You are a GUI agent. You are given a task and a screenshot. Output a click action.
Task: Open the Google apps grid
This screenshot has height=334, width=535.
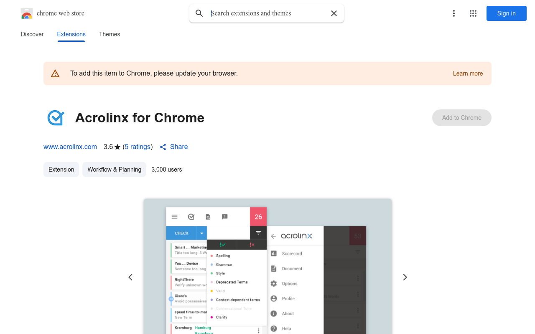point(473,13)
